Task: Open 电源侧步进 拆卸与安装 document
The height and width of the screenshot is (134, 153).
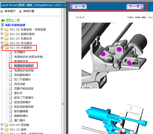Action: click(x=28, y=57)
